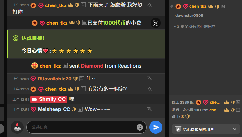The height and width of the screenshot is (137, 242).
Task: Open the dropdown chevron for top tippers
Action: tap(235, 129)
